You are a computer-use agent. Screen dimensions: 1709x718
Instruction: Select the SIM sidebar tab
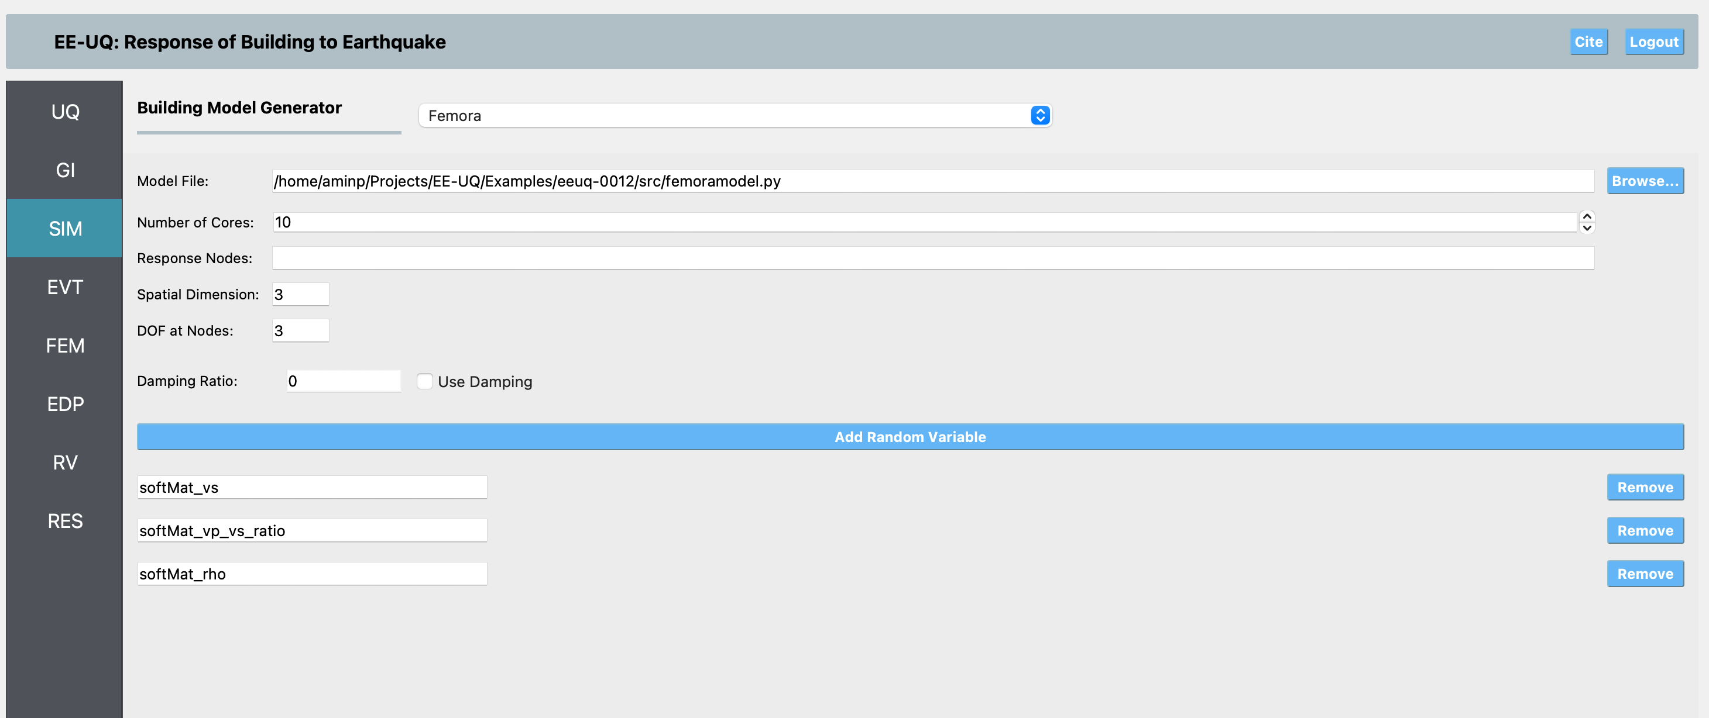65,228
